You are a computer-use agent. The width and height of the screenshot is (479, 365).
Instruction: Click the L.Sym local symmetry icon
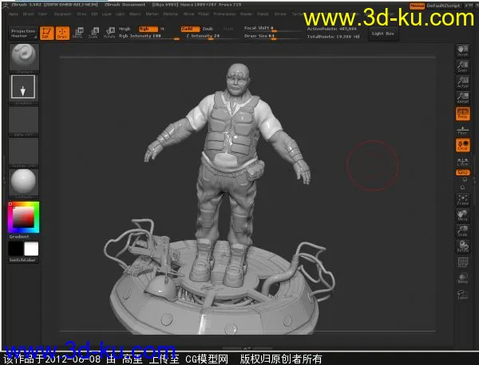[463, 161]
